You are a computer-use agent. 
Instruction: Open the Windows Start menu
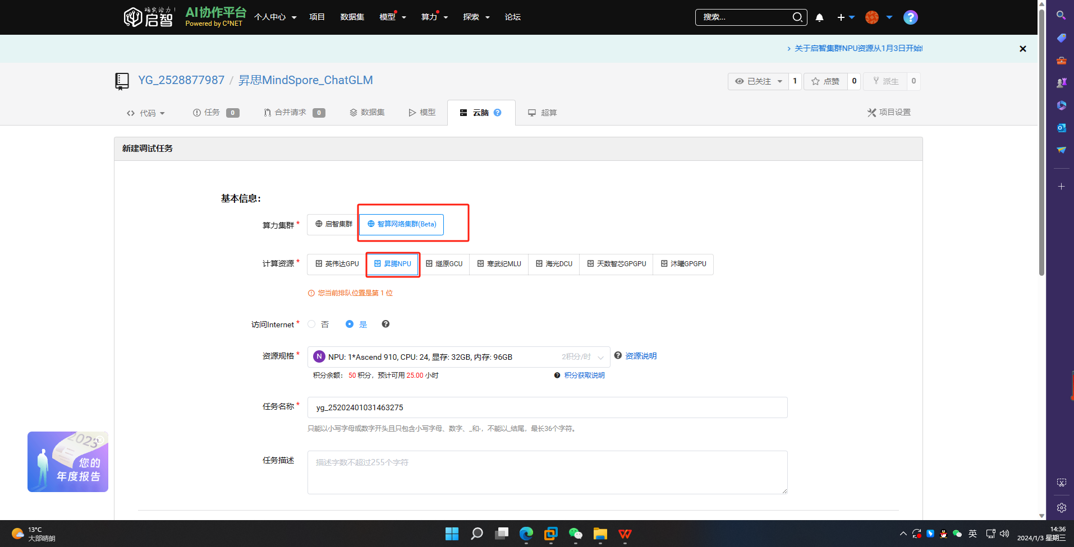click(452, 534)
